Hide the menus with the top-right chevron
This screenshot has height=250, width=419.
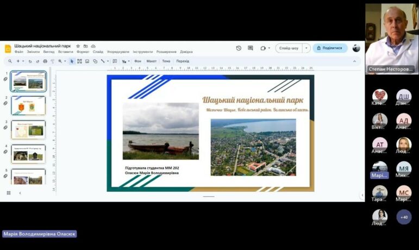point(355,61)
